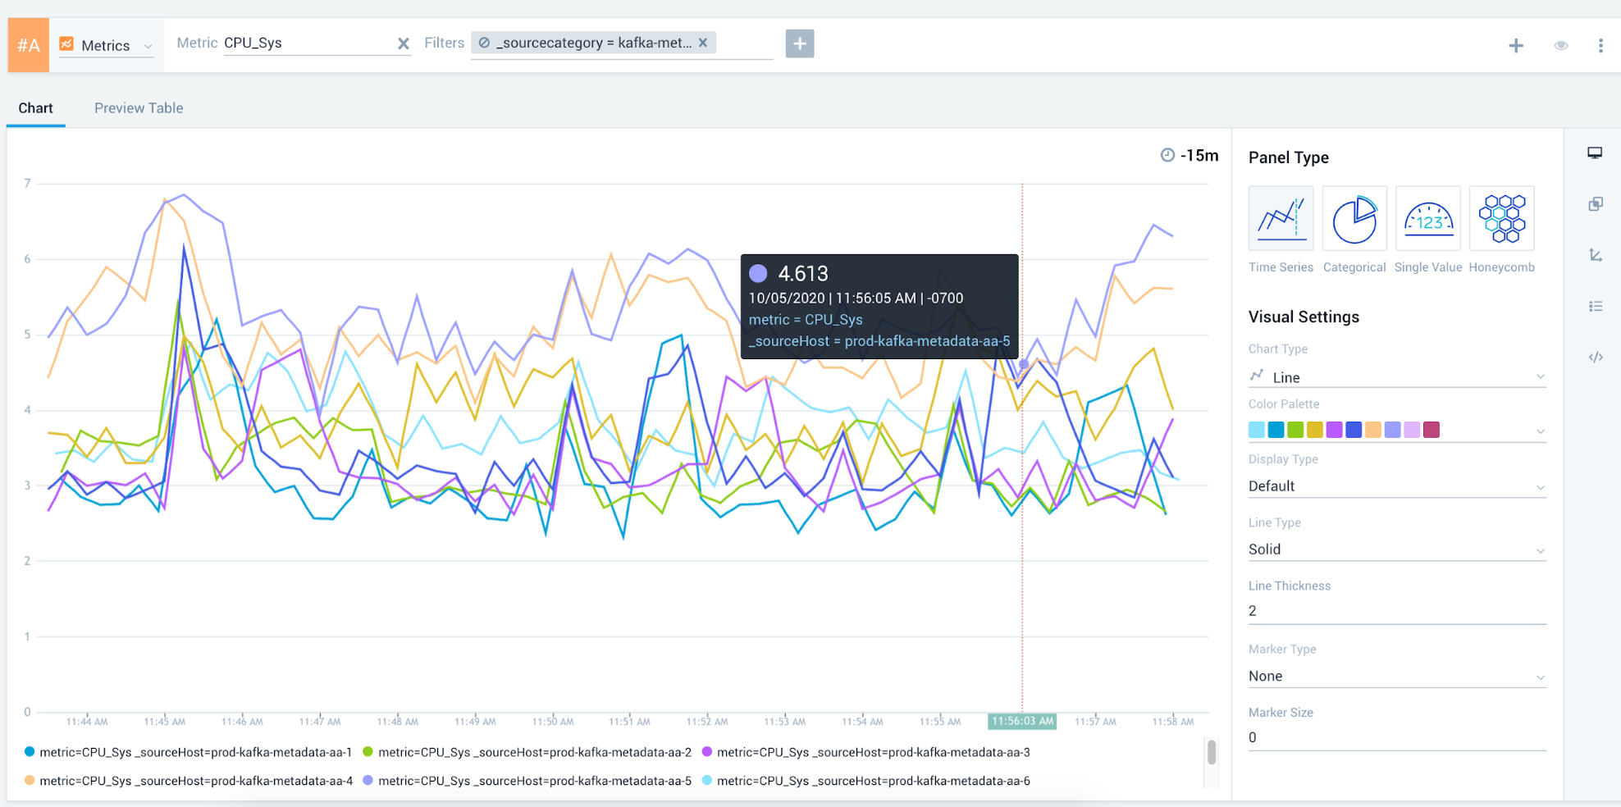Click the legend settings icon in the sidebar

coord(1596,306)
